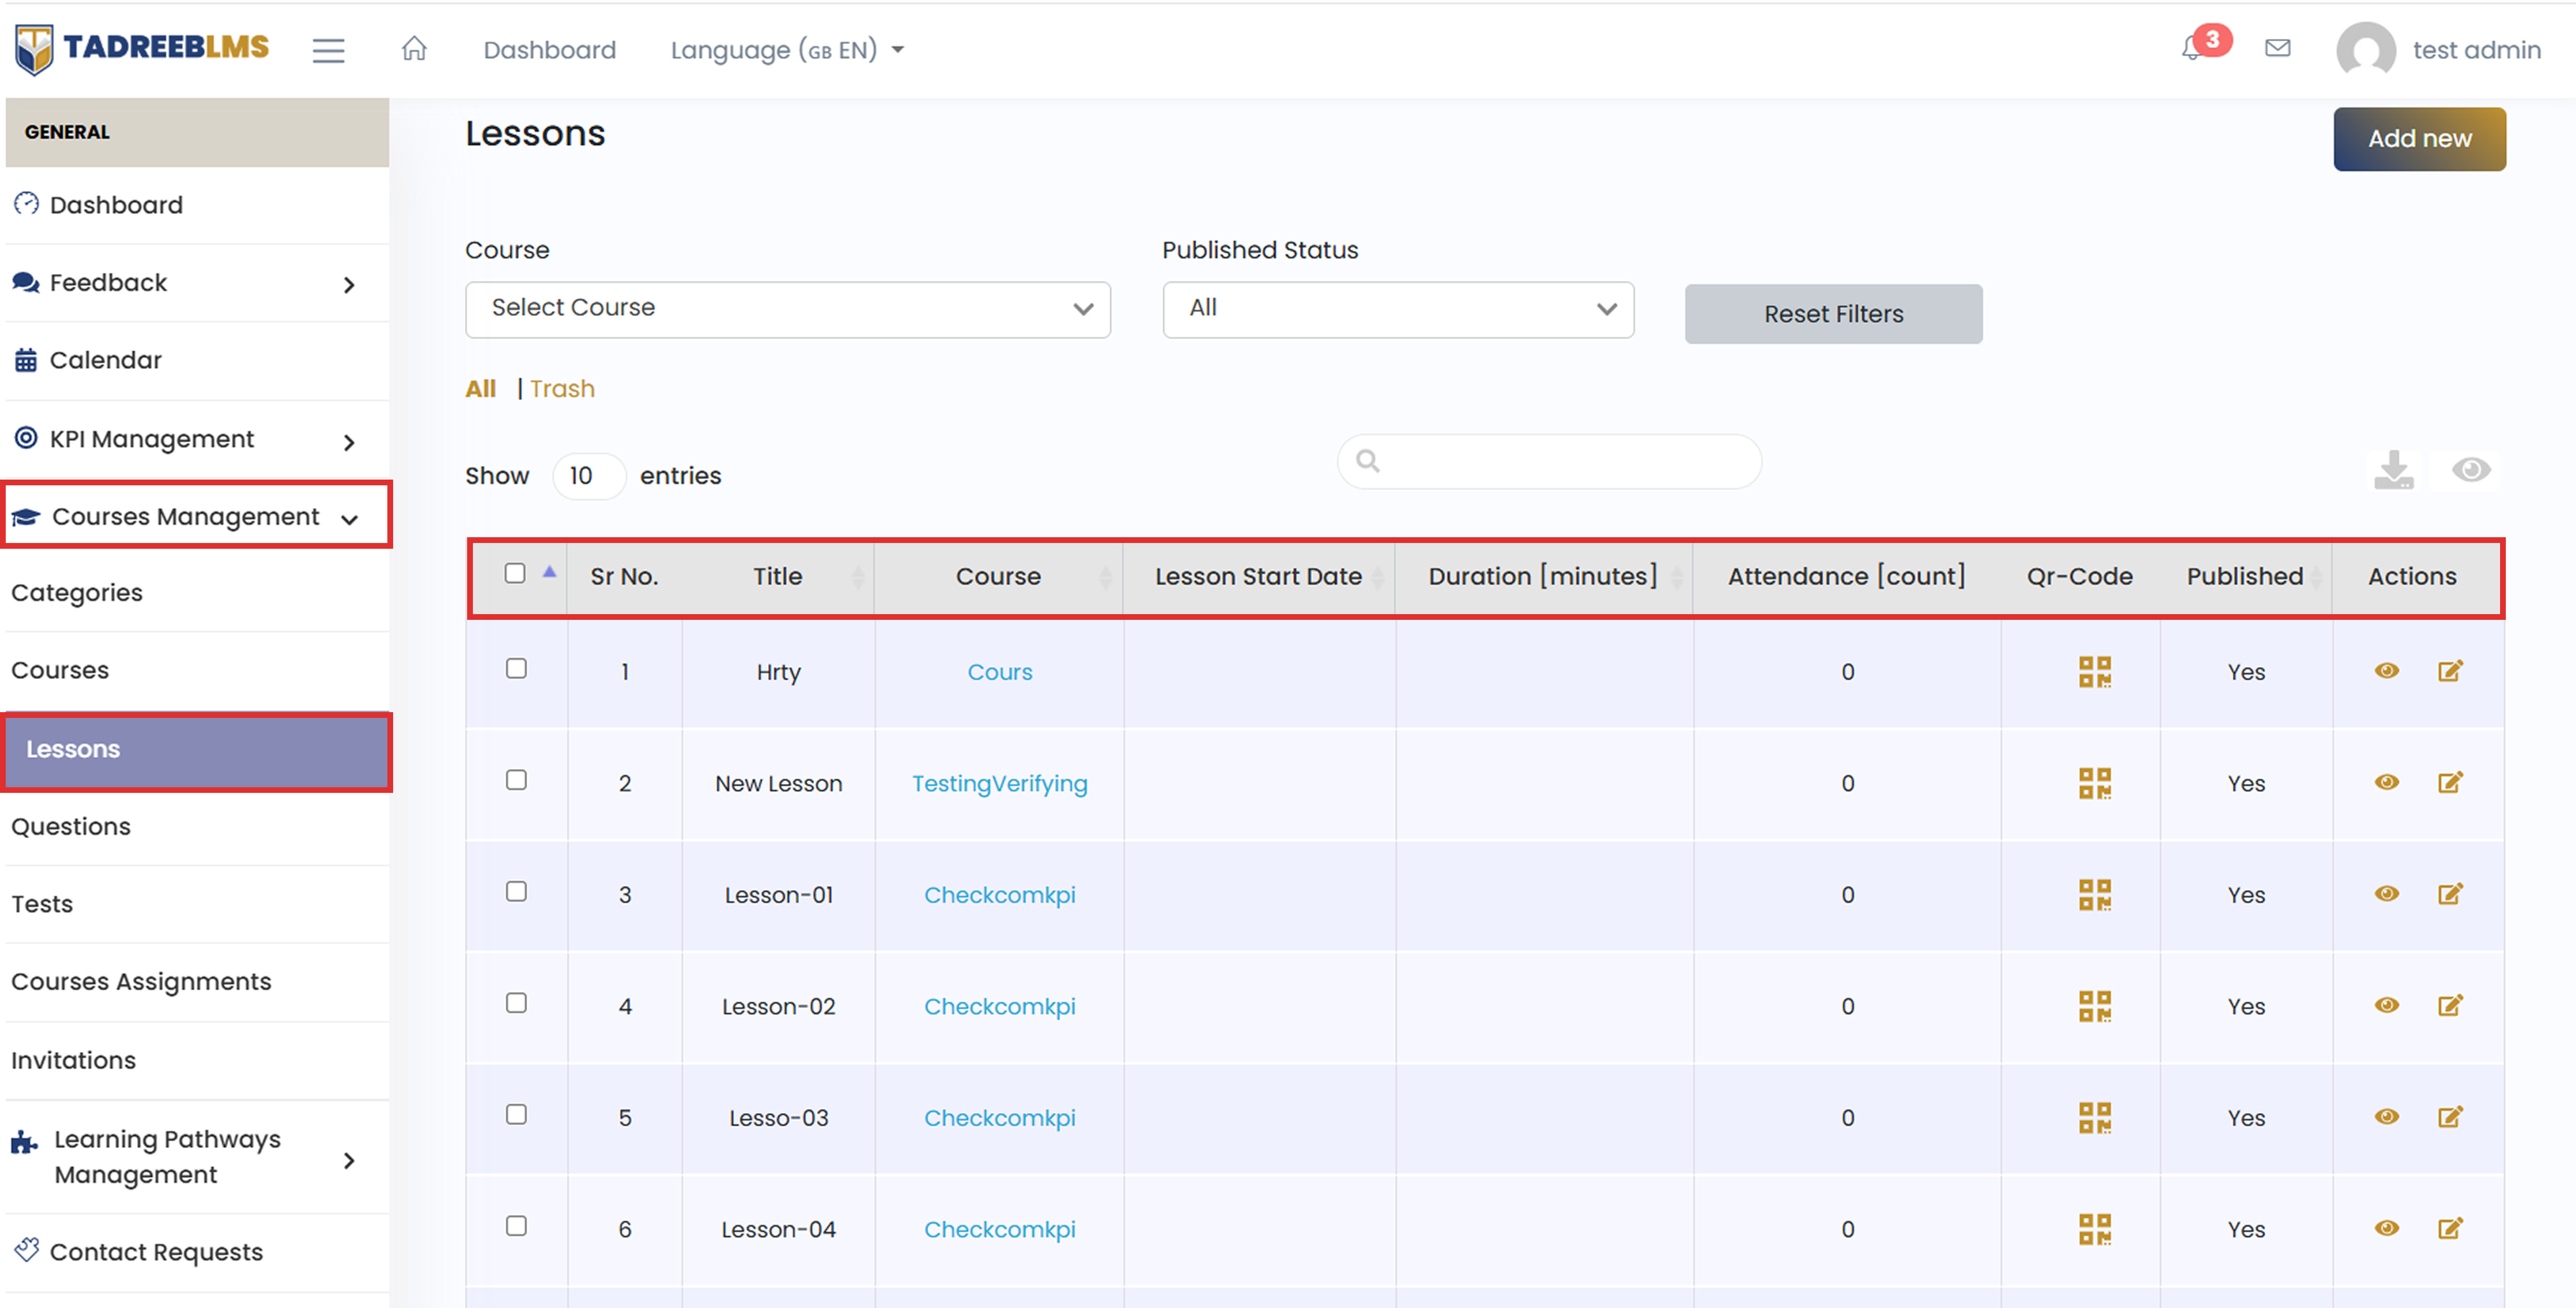Toggle the hamburger sidebar menu
Viewport: 2576px width, 1308px height.
(x=328, y=50)
